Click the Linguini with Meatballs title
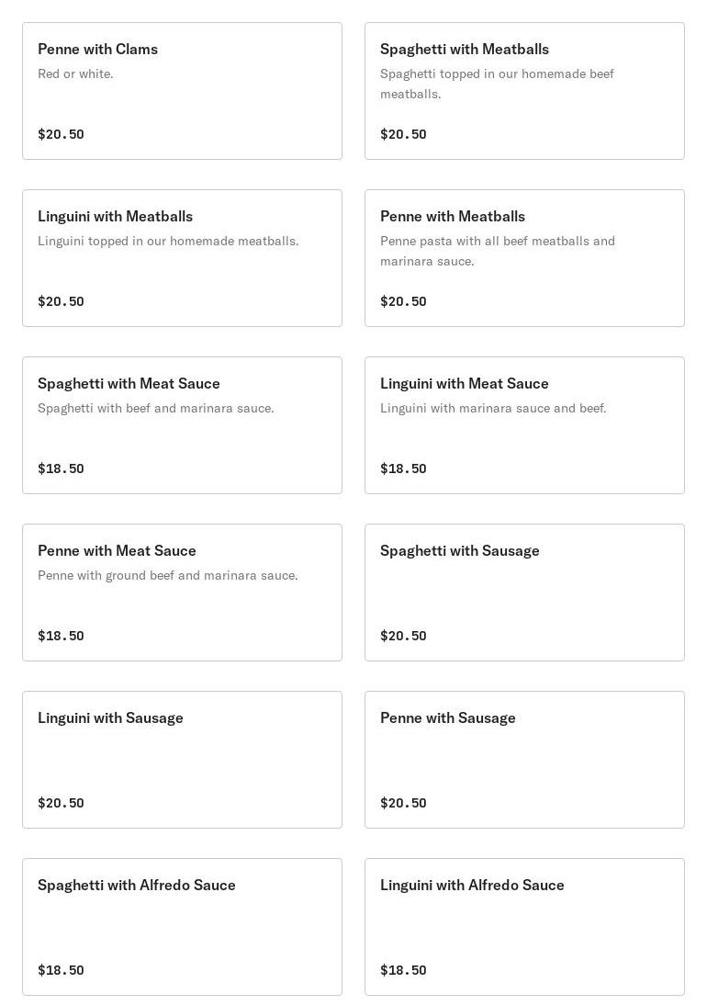The width and height of the screenshot is (707, 1005). [x=115, y=217]
